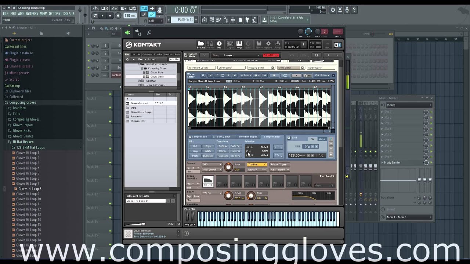The height and width of the screenshot is (264, 470).
Task: Toggle loop playback in the Wave Editor
Action: click(x=285, y=76)
